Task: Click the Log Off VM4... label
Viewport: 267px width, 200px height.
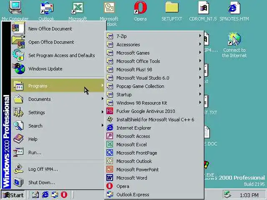Action: (43, 169)
